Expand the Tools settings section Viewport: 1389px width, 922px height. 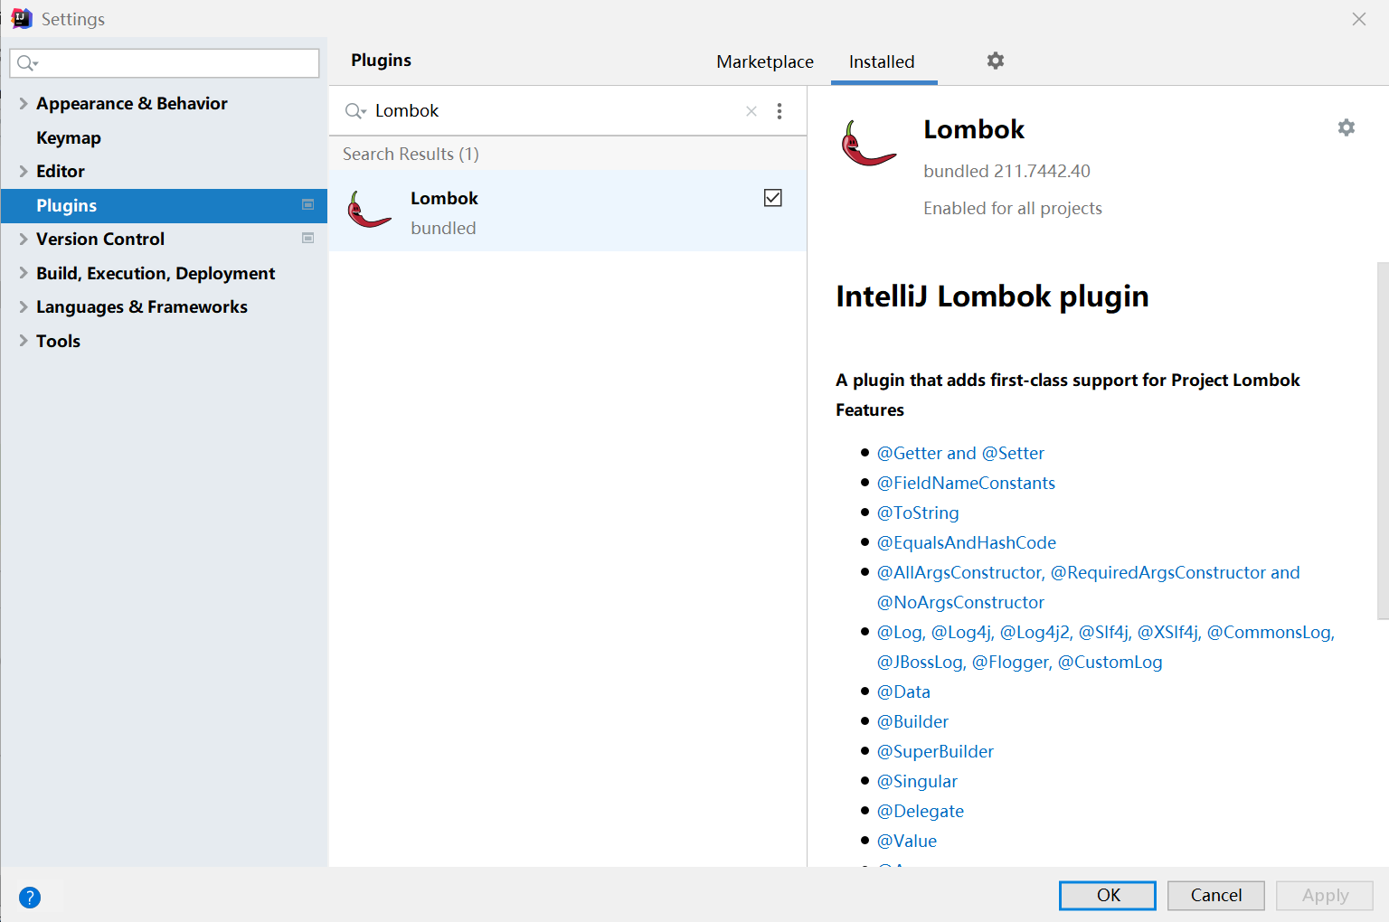pos(24,341)
